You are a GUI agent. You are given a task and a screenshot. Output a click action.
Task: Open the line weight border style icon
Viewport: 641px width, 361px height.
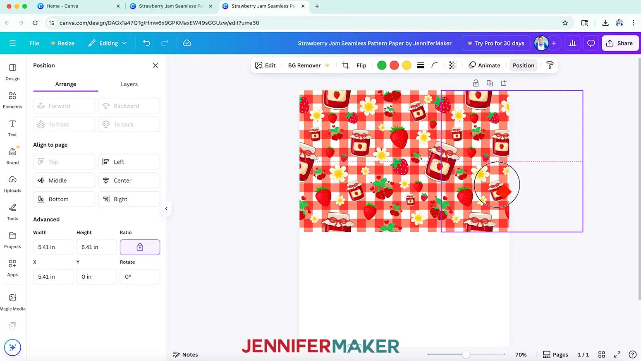pos(421,65)
